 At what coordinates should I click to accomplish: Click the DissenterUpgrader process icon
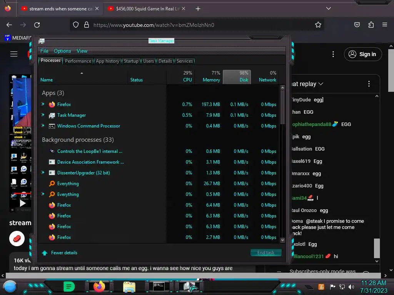pyautogui.click(x=52, y=173)
